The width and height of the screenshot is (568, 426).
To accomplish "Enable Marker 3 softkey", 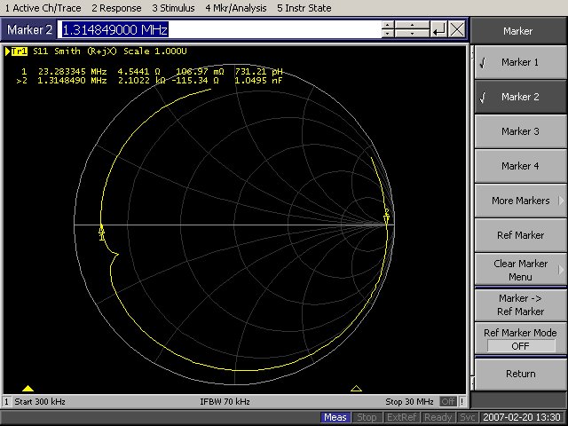I will coord(519,131).
